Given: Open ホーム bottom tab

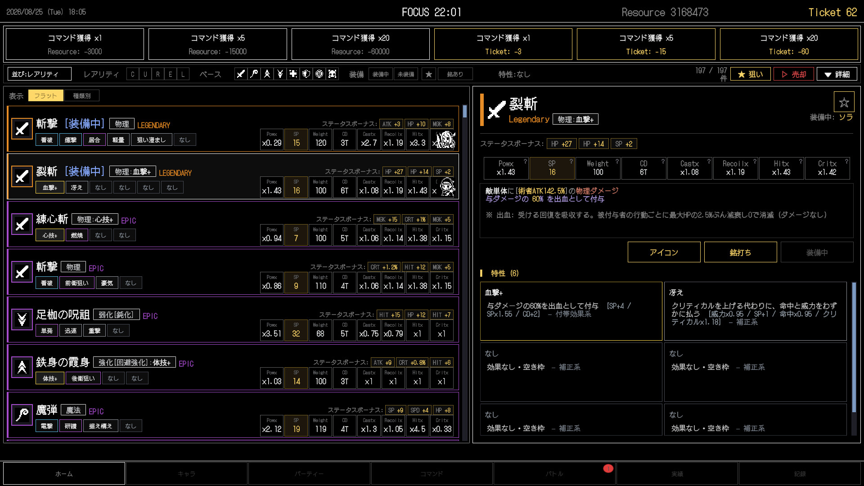Looking at the screenshot, I should point(64,474).
